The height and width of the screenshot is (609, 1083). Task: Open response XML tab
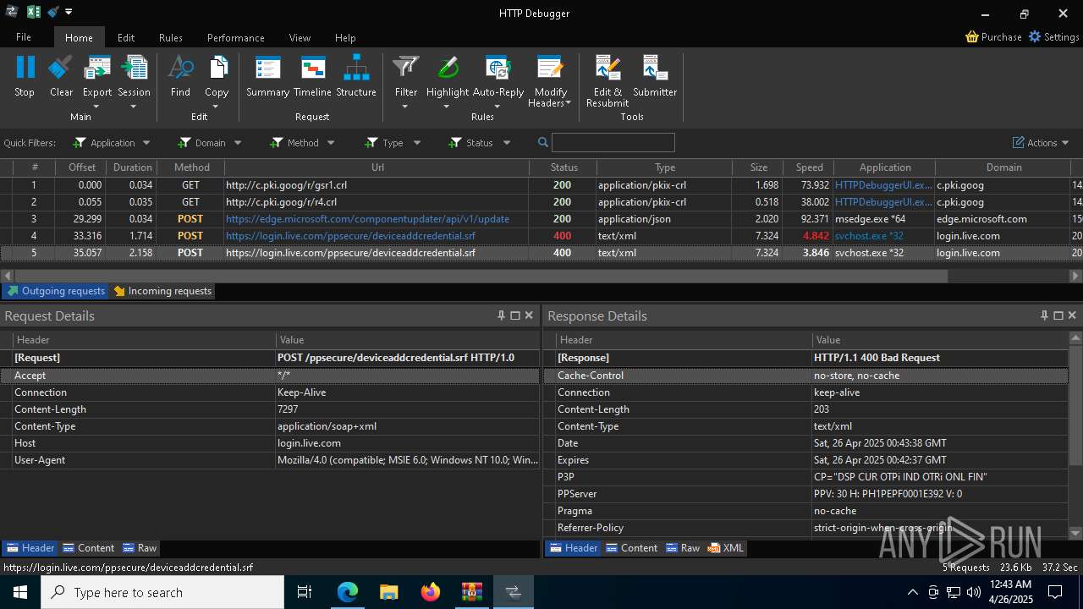[x=726, y=548]
